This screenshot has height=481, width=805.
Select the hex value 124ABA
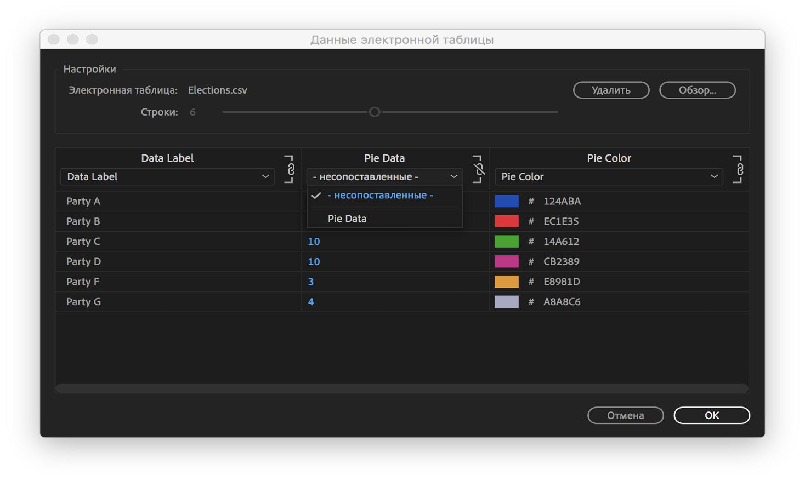(x=562, y=201)
